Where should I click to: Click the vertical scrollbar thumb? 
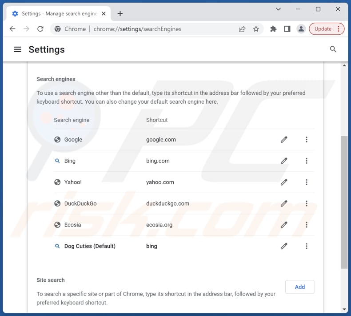pos(344,202)
